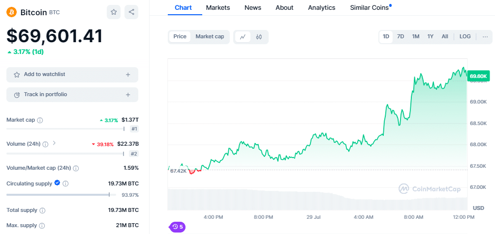Click the plus icon on Track in portfolio
The image size is (495, 234).
click(128, 95)
